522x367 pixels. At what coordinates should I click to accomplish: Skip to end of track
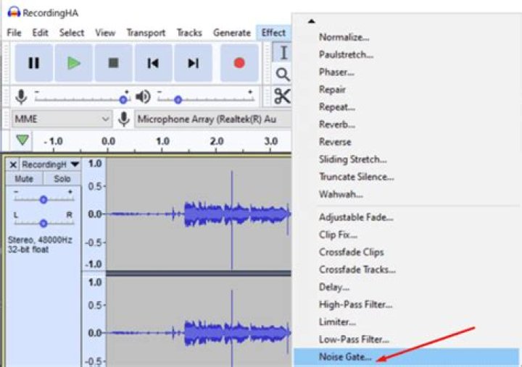[193, 63]
